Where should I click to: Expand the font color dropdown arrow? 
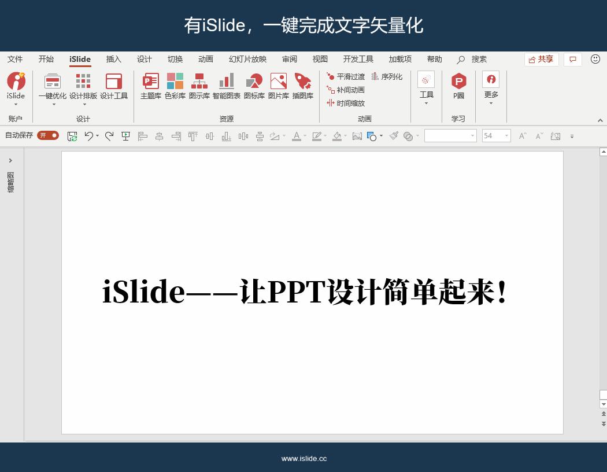pyautogui.click(x=305, y=136)
